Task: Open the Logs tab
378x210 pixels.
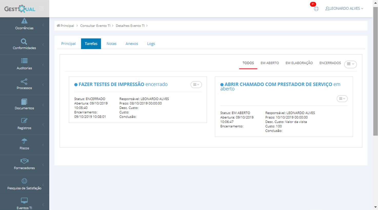Action: 151,44
